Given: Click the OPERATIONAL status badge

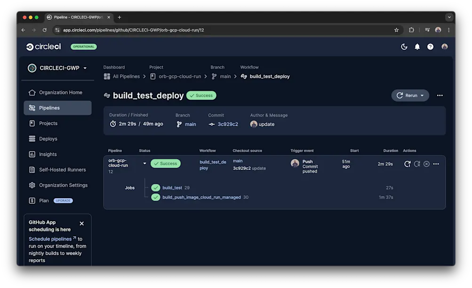Looking at the screenshot, I should pos(84,47).
